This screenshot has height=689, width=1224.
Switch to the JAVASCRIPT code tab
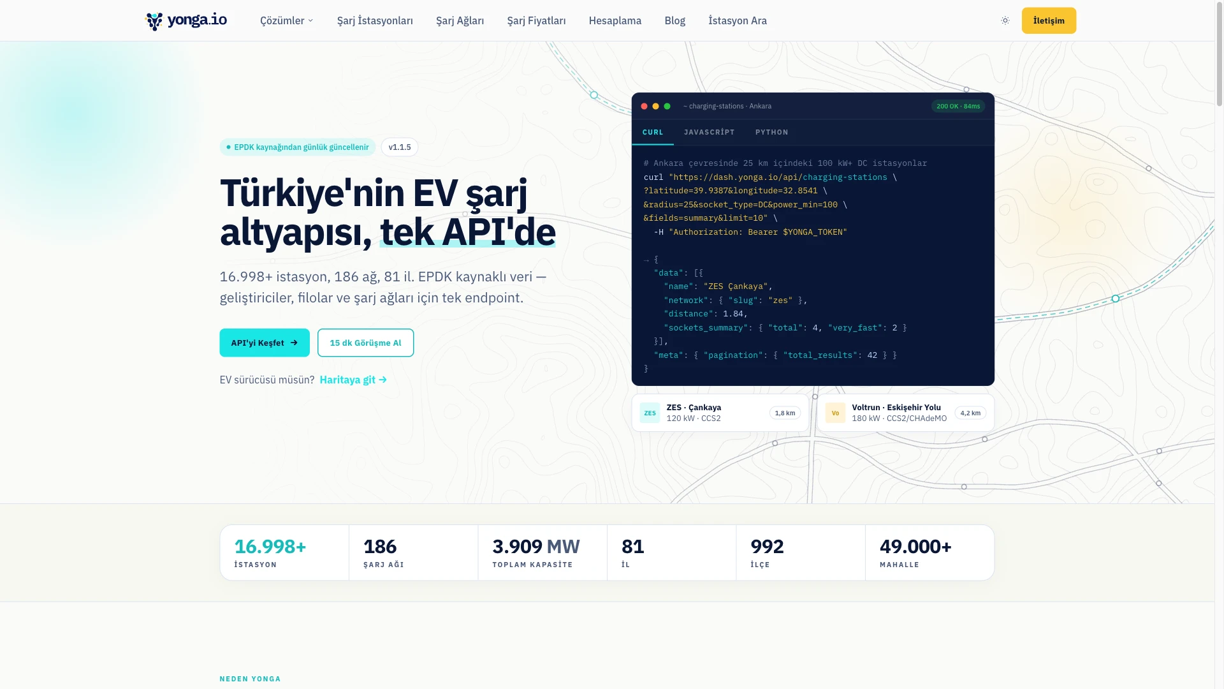click(x=709, y=132)
